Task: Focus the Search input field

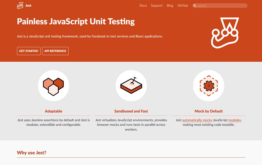Action: coord(220,6)
